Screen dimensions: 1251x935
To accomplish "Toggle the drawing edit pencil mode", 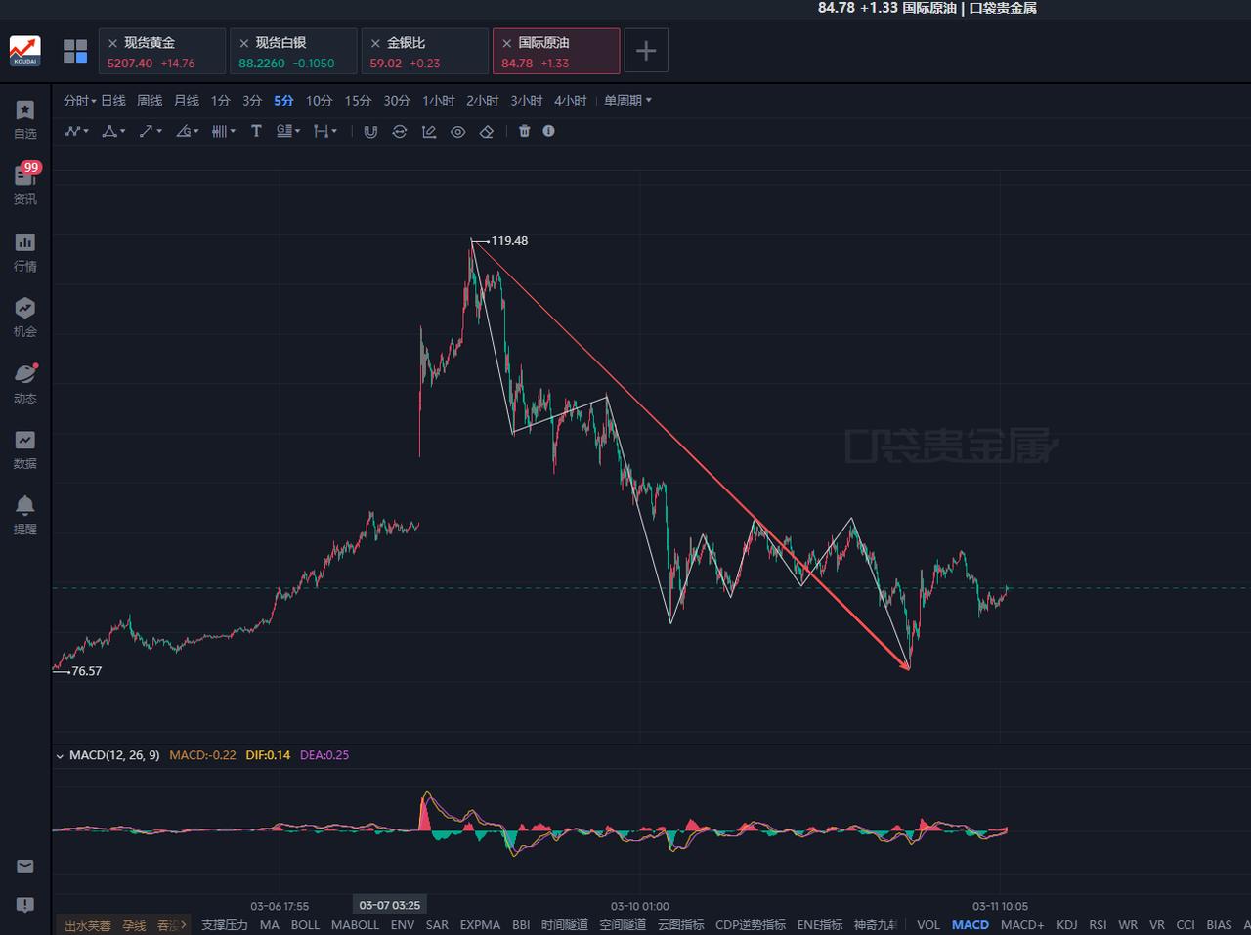I will point(428,131).
